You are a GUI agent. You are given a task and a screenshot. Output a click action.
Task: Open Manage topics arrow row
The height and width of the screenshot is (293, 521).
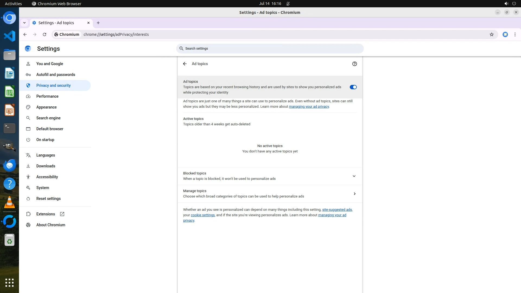pos(354,194)
